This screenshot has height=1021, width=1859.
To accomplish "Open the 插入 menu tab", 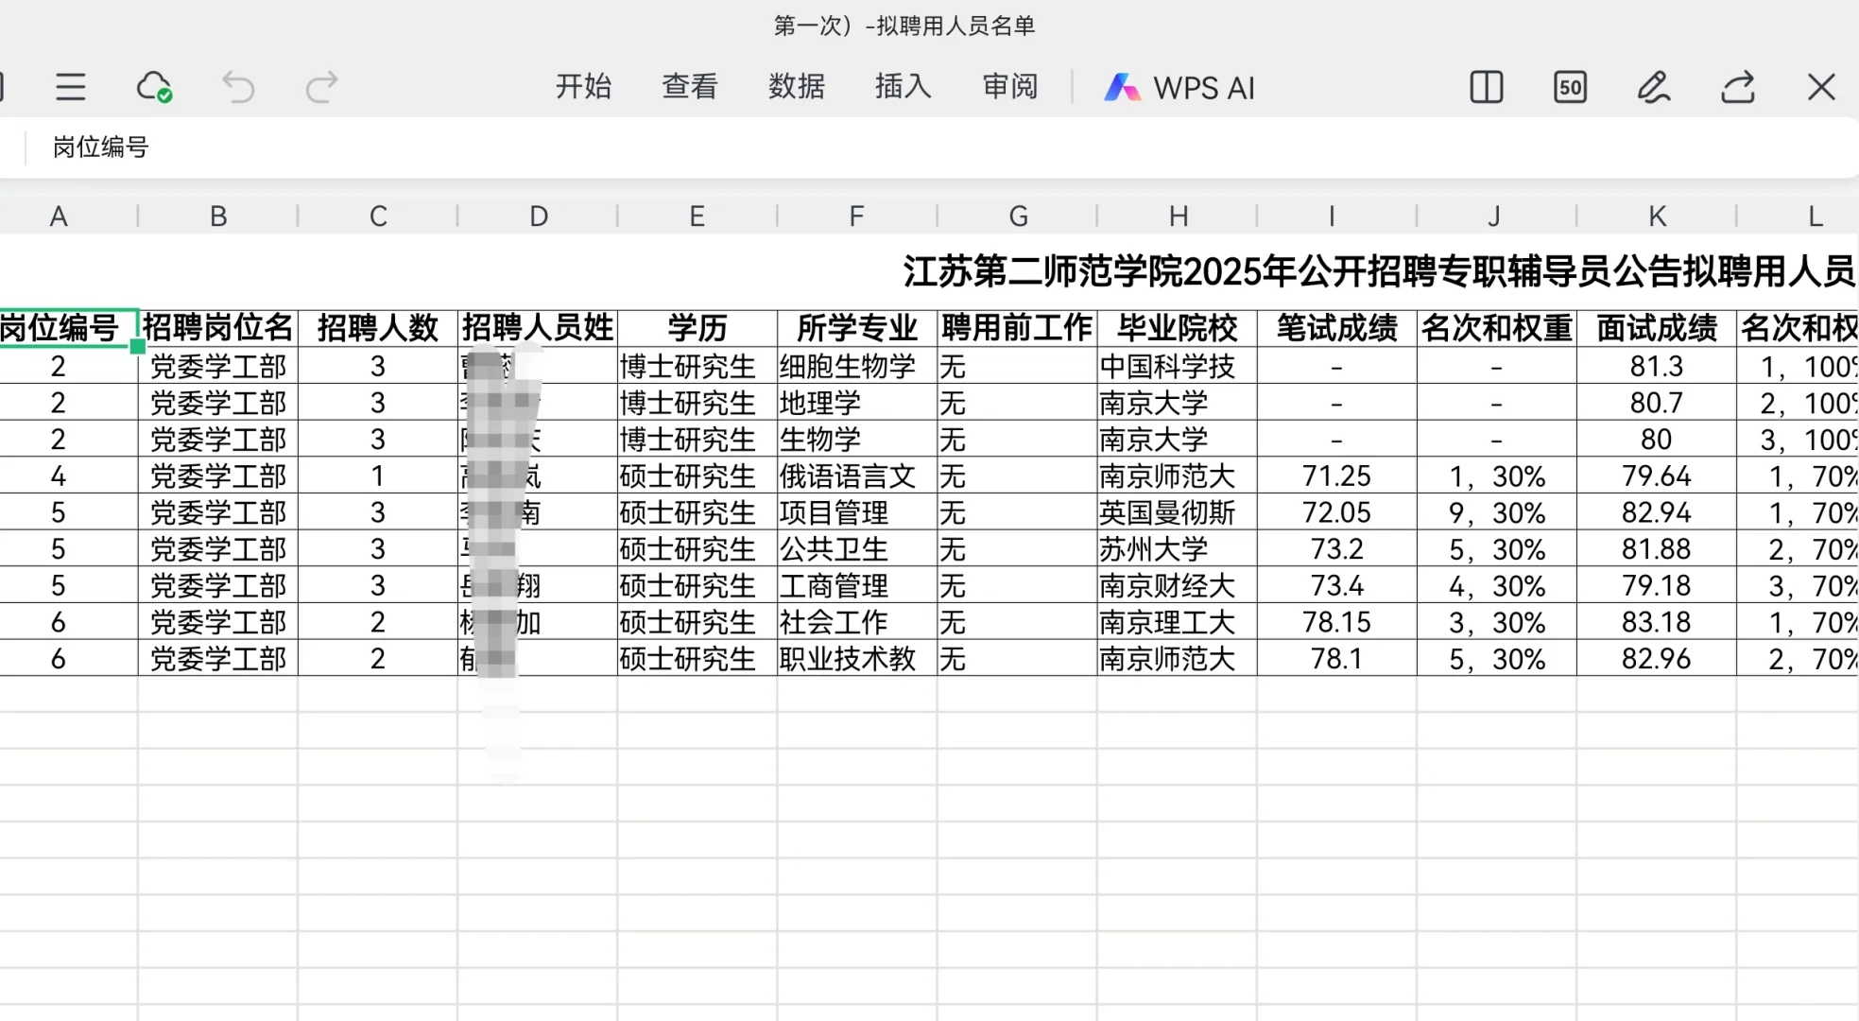I will (903, 87).
